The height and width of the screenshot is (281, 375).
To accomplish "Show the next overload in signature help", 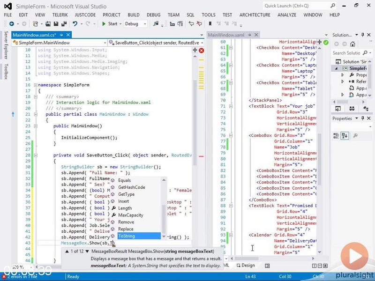I will click(x=87, y=251).
